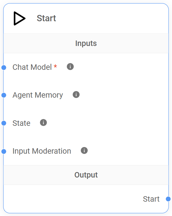Select the State input label

coord(21,123)
